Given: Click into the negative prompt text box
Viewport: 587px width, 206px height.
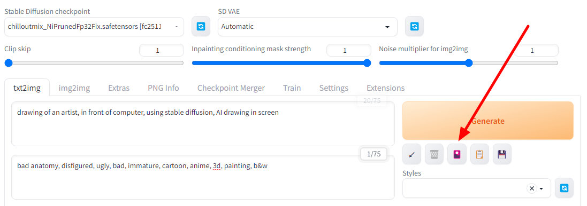Looking at the screenshot, I should (x=203, y=177).
